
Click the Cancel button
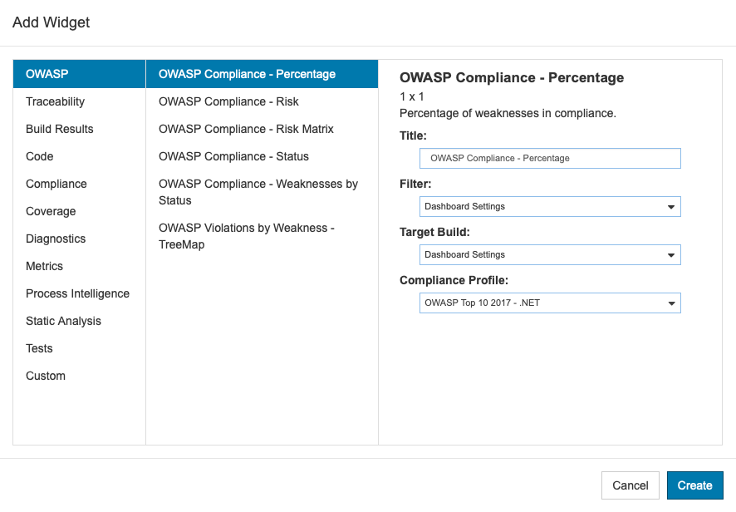point(630,485)
